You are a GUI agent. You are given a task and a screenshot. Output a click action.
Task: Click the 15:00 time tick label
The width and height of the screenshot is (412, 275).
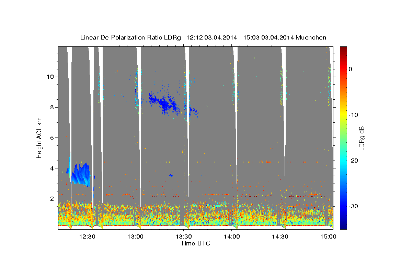[328, 236]
